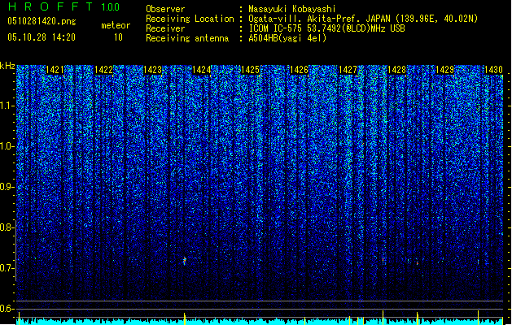Select the 1422 time marker

(x=103, y=70)
